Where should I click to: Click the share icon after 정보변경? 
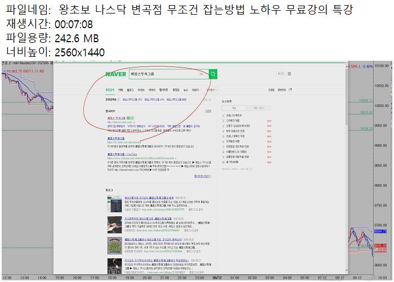click(290, 89)
